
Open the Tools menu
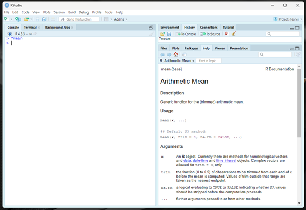108,12
